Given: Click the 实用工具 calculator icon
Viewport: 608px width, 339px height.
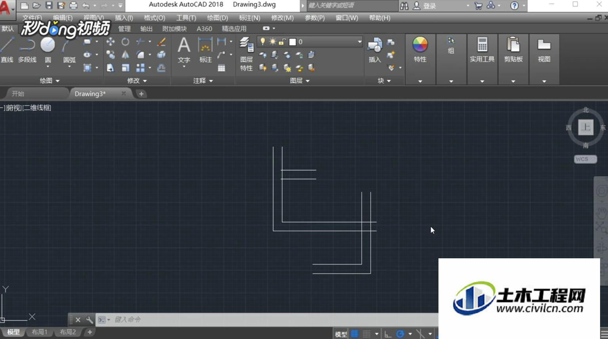Looking at the screenshot, I should [x=482, y=45].
